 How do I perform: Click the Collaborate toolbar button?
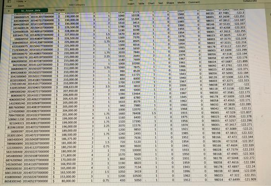[250, 1]
